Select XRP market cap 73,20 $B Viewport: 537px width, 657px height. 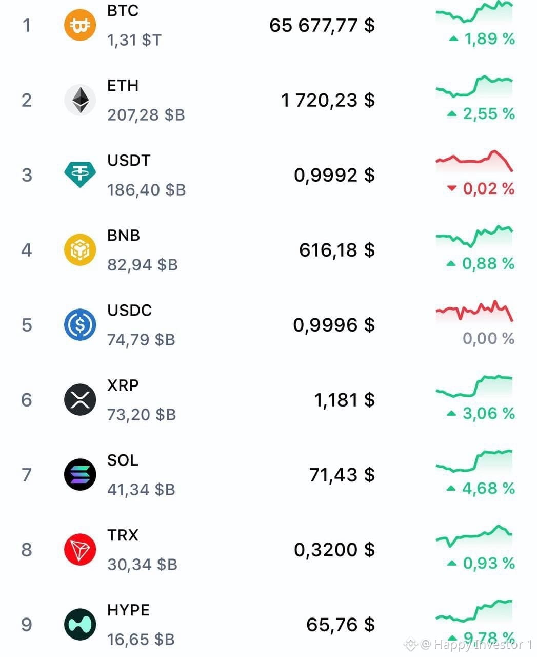(142, 414)
